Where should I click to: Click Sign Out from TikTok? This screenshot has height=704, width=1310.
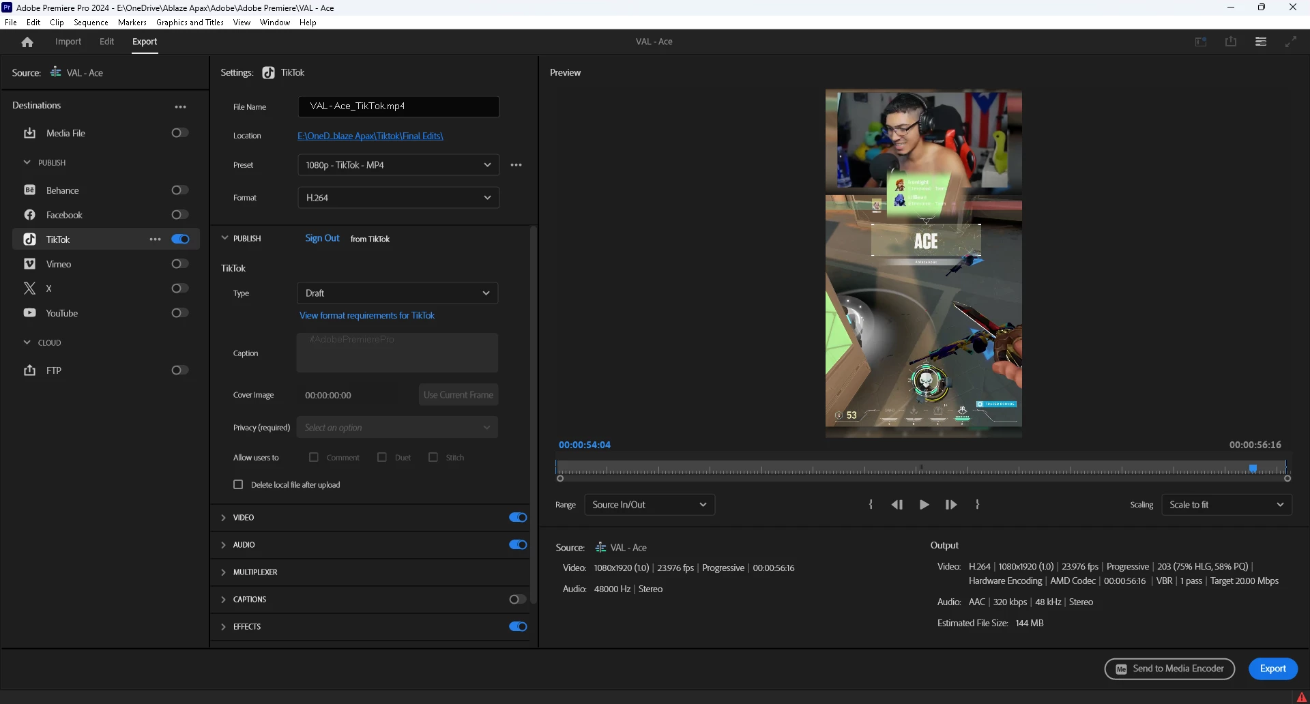(x=322, y=238)
